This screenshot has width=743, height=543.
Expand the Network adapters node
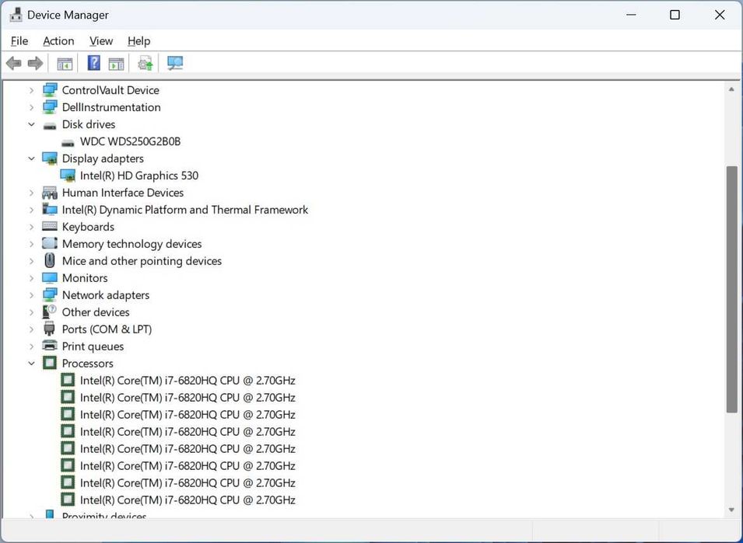click(x=31, y=294)
